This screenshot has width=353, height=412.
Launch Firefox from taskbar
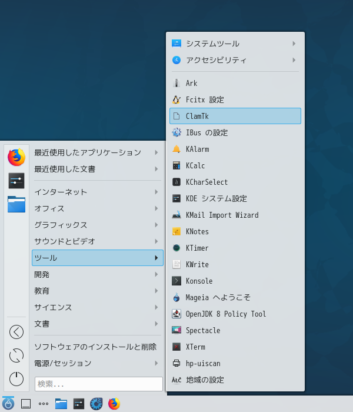point(114,404)
